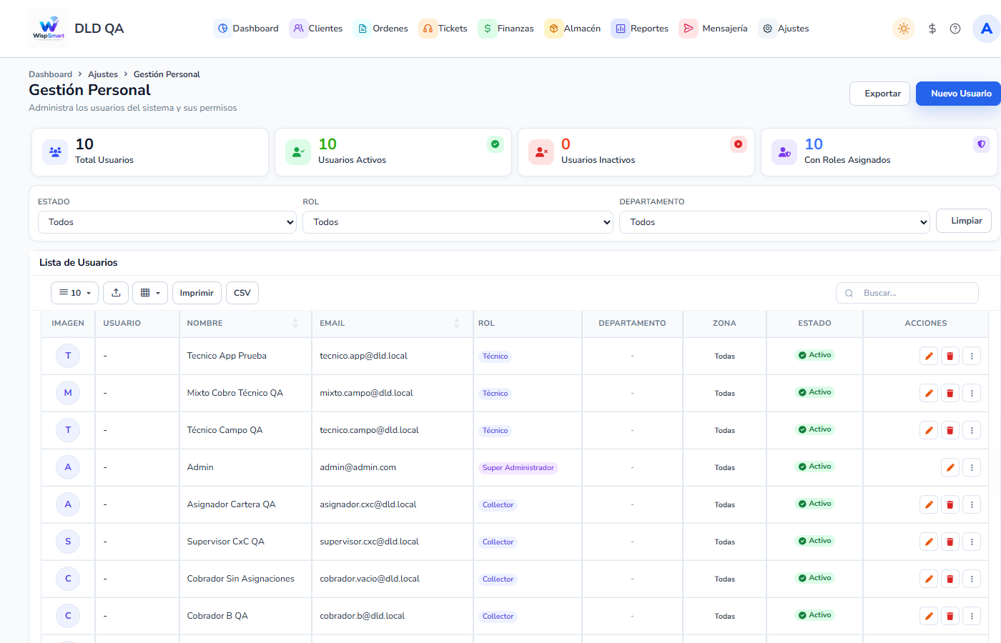
Task: Open more options for Supervisor CxC QA
Action: 972,542
